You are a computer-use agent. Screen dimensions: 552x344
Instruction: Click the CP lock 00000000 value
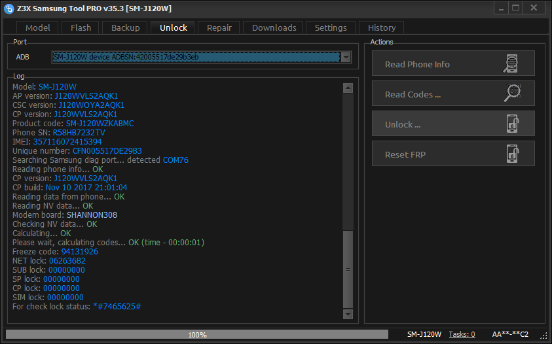[62, 288]
